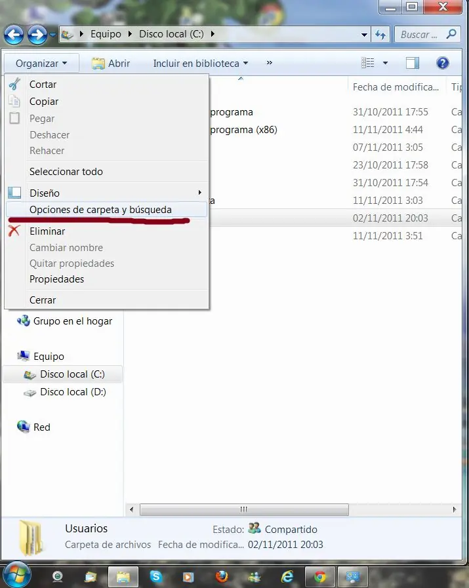Refresh the folder with the refresh icon
The width and height of the screenshot is (469, 588).
(x=380, y=35)
